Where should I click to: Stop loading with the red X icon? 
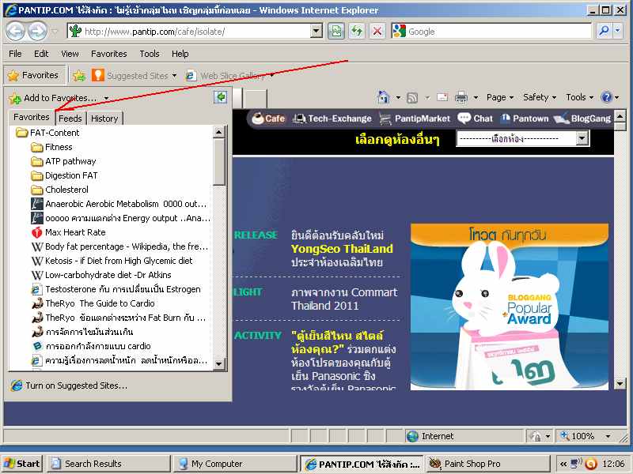(377, 31)
